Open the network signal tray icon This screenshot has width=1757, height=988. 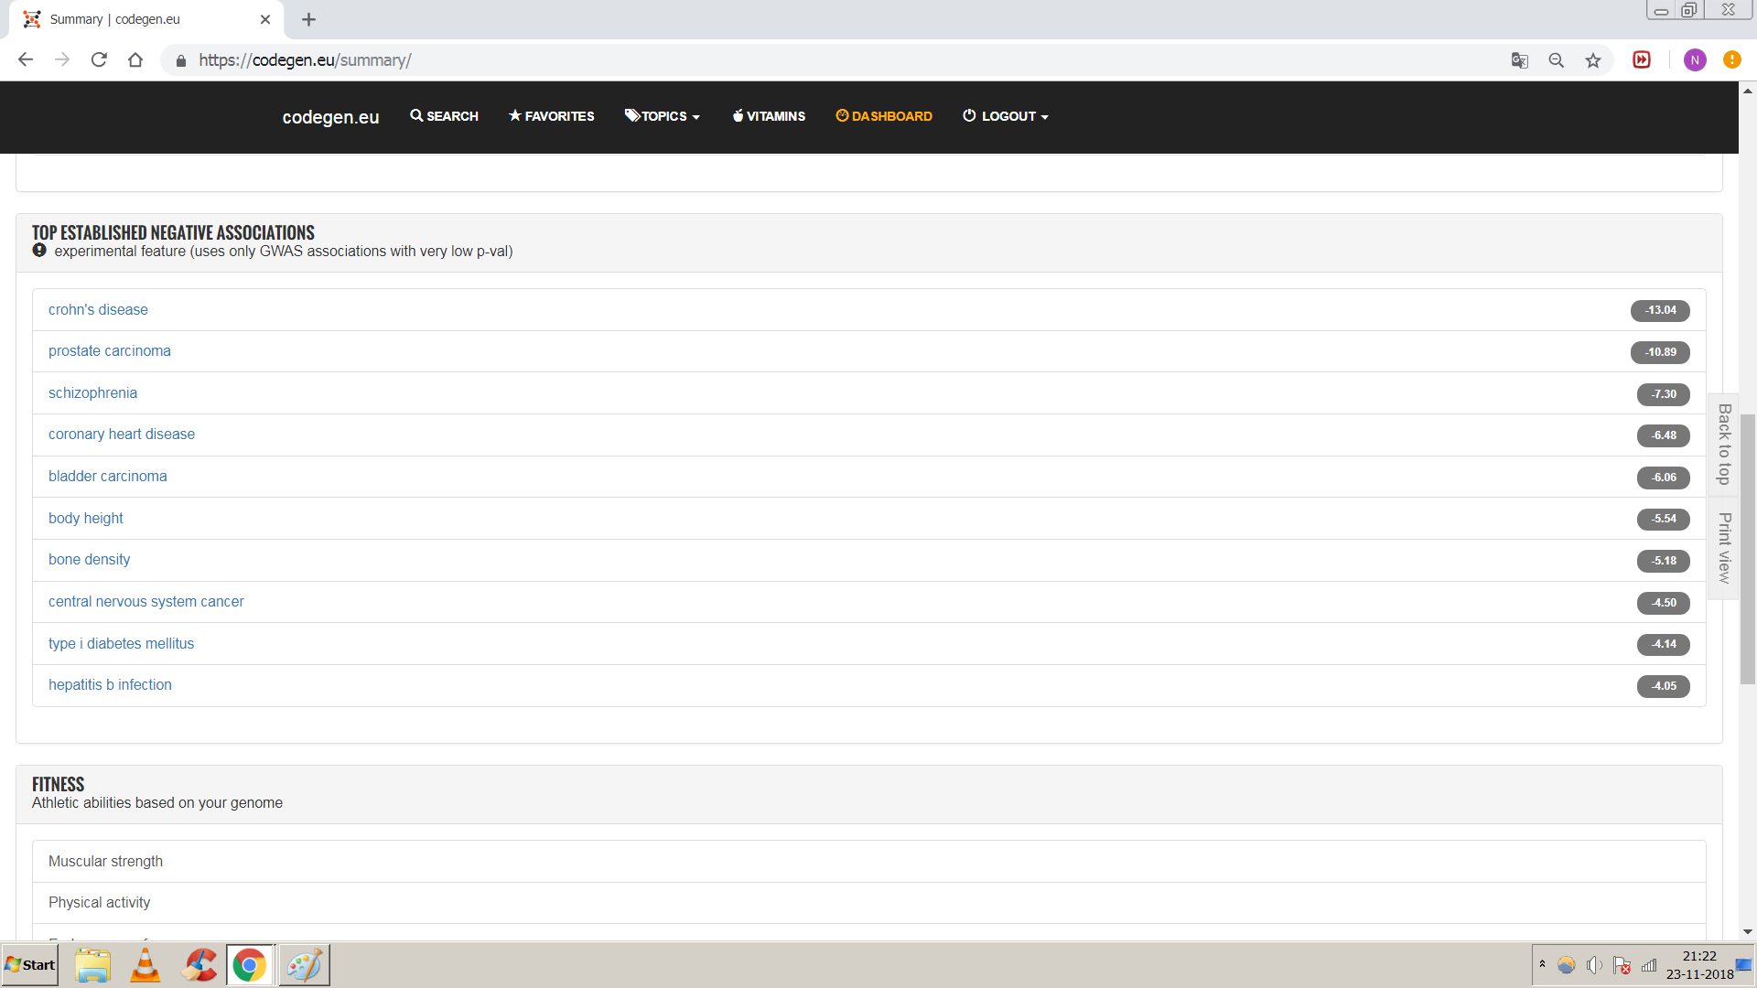click(1649, 966)
